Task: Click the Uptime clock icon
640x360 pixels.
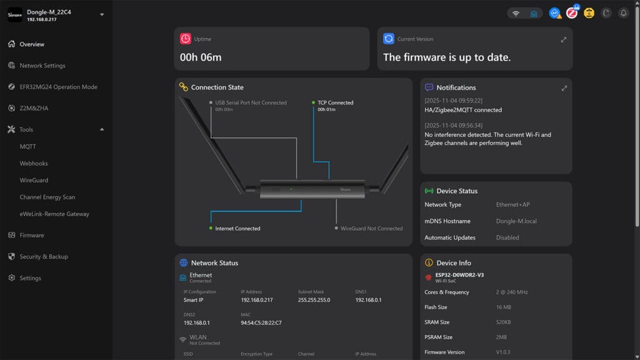Action: click(x=186, y=39)
